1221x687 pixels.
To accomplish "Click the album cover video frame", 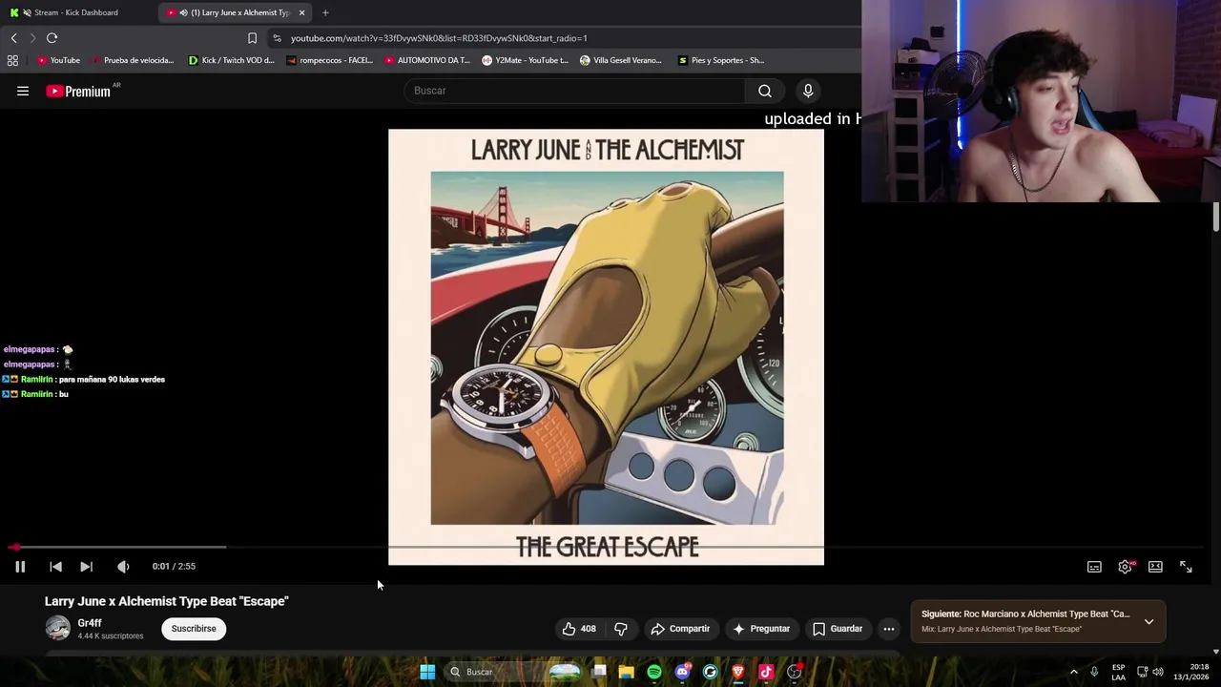I will 606,347.
